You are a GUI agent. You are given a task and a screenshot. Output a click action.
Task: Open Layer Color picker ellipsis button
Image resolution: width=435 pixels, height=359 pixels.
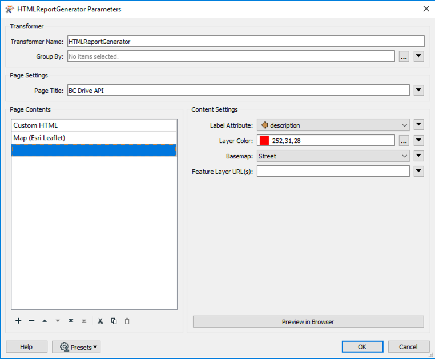[x=404, y=141]
